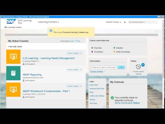
Task: Go to Curriculum Status link
Action: tap(127, 103)
